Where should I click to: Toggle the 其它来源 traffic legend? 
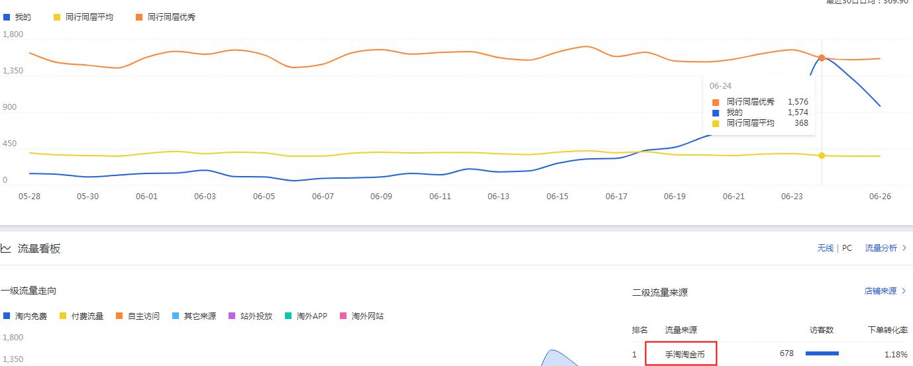194,316
